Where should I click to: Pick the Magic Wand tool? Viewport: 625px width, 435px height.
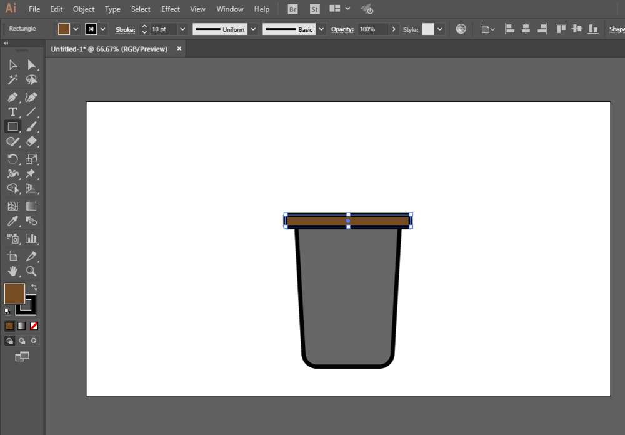tap(12, 80)
